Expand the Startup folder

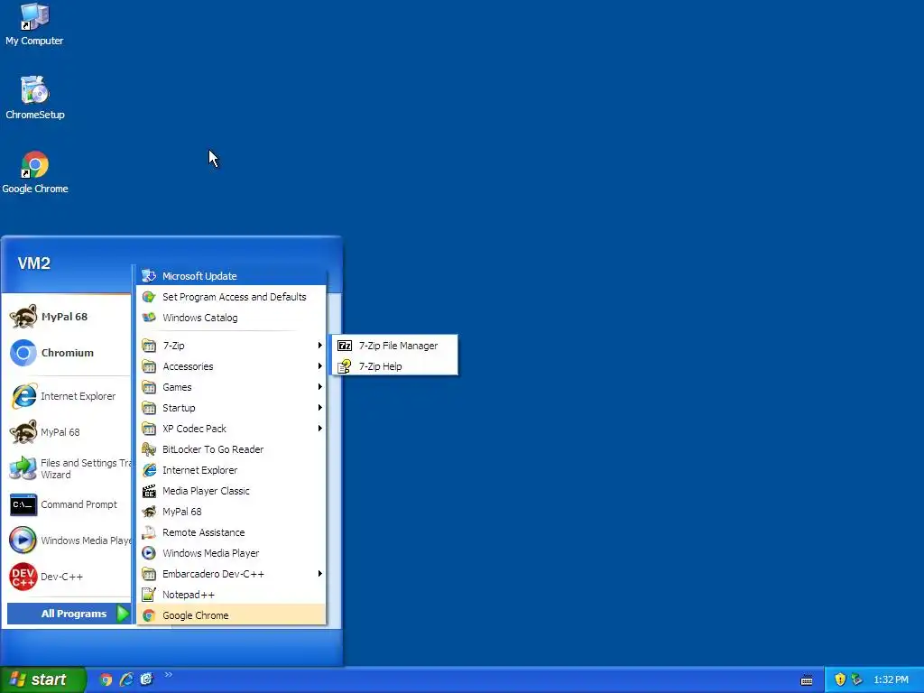coord(231,408)
